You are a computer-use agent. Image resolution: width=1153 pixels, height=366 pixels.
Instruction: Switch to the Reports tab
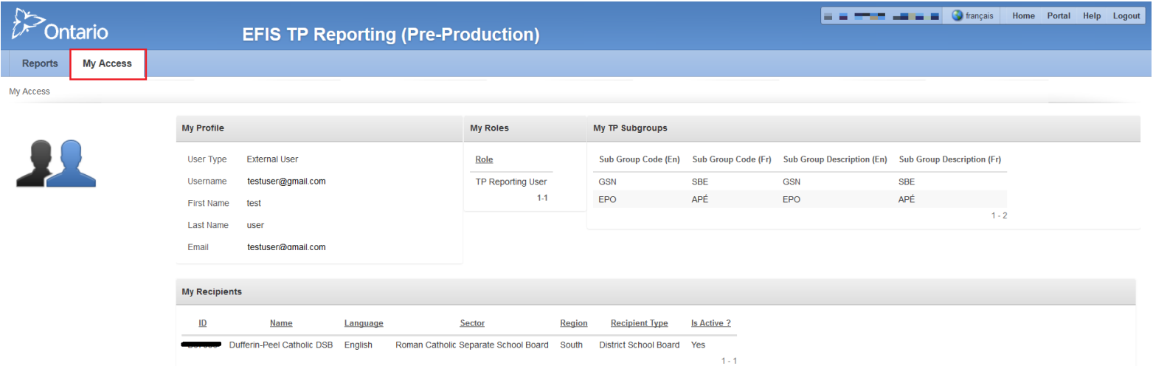click(x=40, y=63)
